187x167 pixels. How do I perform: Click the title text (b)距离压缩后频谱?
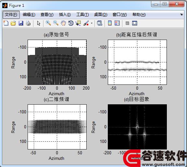[137, 35]
